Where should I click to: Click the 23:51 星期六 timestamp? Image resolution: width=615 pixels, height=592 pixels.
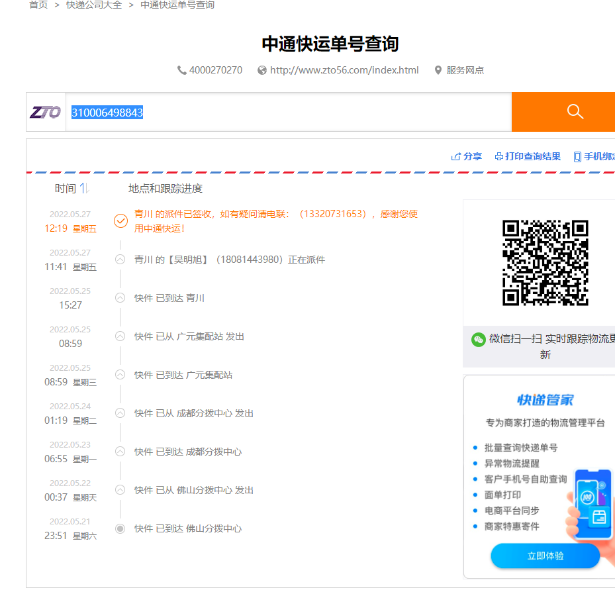[71, 536]
